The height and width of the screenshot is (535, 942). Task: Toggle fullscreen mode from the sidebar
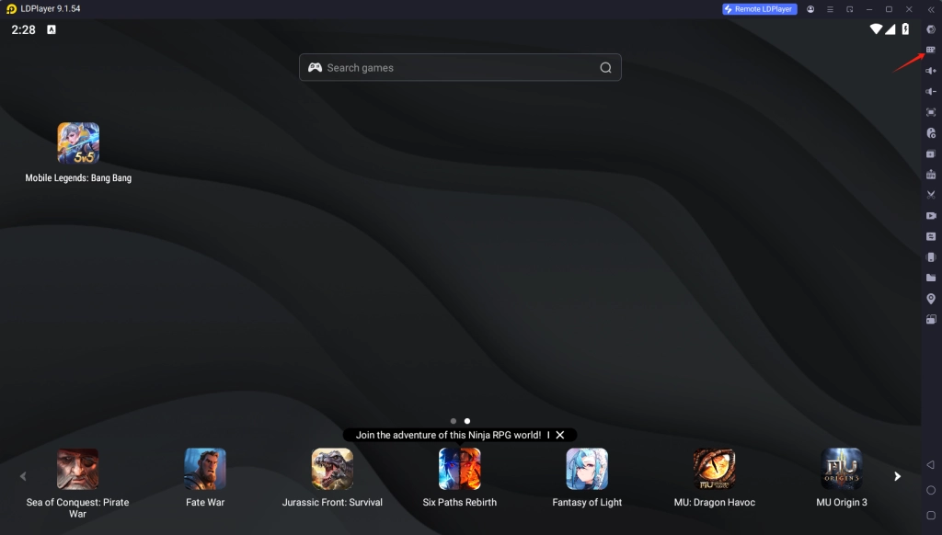coord(931,112)
